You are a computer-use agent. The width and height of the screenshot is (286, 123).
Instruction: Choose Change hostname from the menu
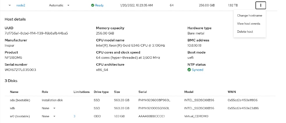coord(249,16)
